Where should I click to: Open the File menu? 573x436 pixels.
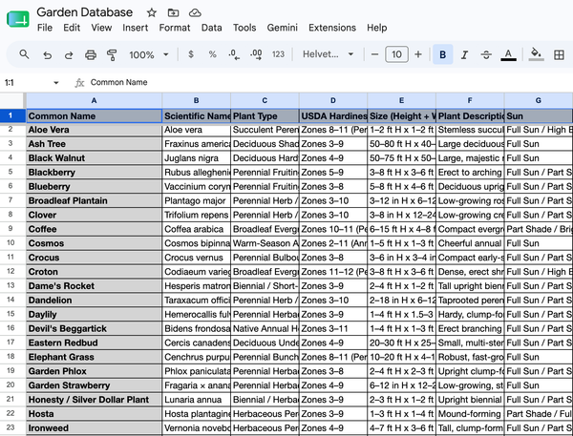click(45, 28)
